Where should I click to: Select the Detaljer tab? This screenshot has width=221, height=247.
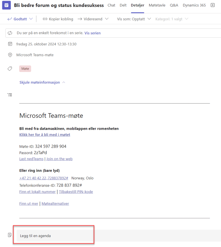point(137,5)
